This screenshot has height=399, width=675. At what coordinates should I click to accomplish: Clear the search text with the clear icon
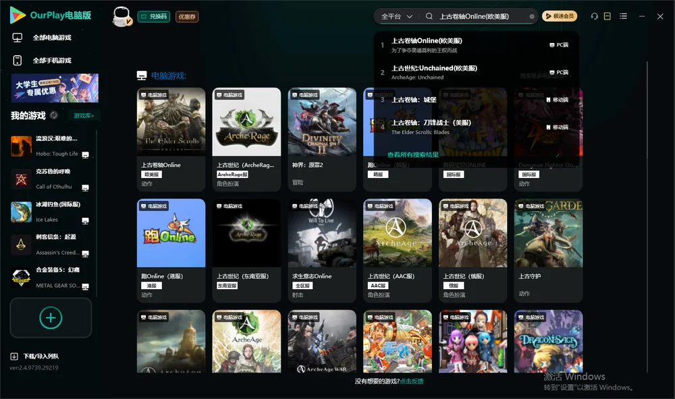532,17
